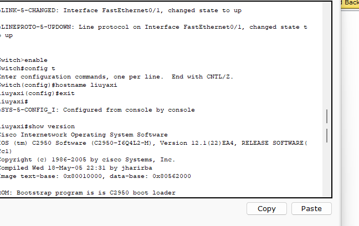The width and height of the screenshot is (359, 226).
Task: Click the 'Cisco Internetwork Operating System Software' line
Action: (84, 135)
